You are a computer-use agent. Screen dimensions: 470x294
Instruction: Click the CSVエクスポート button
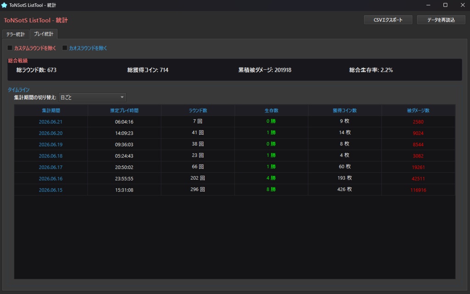388,20
